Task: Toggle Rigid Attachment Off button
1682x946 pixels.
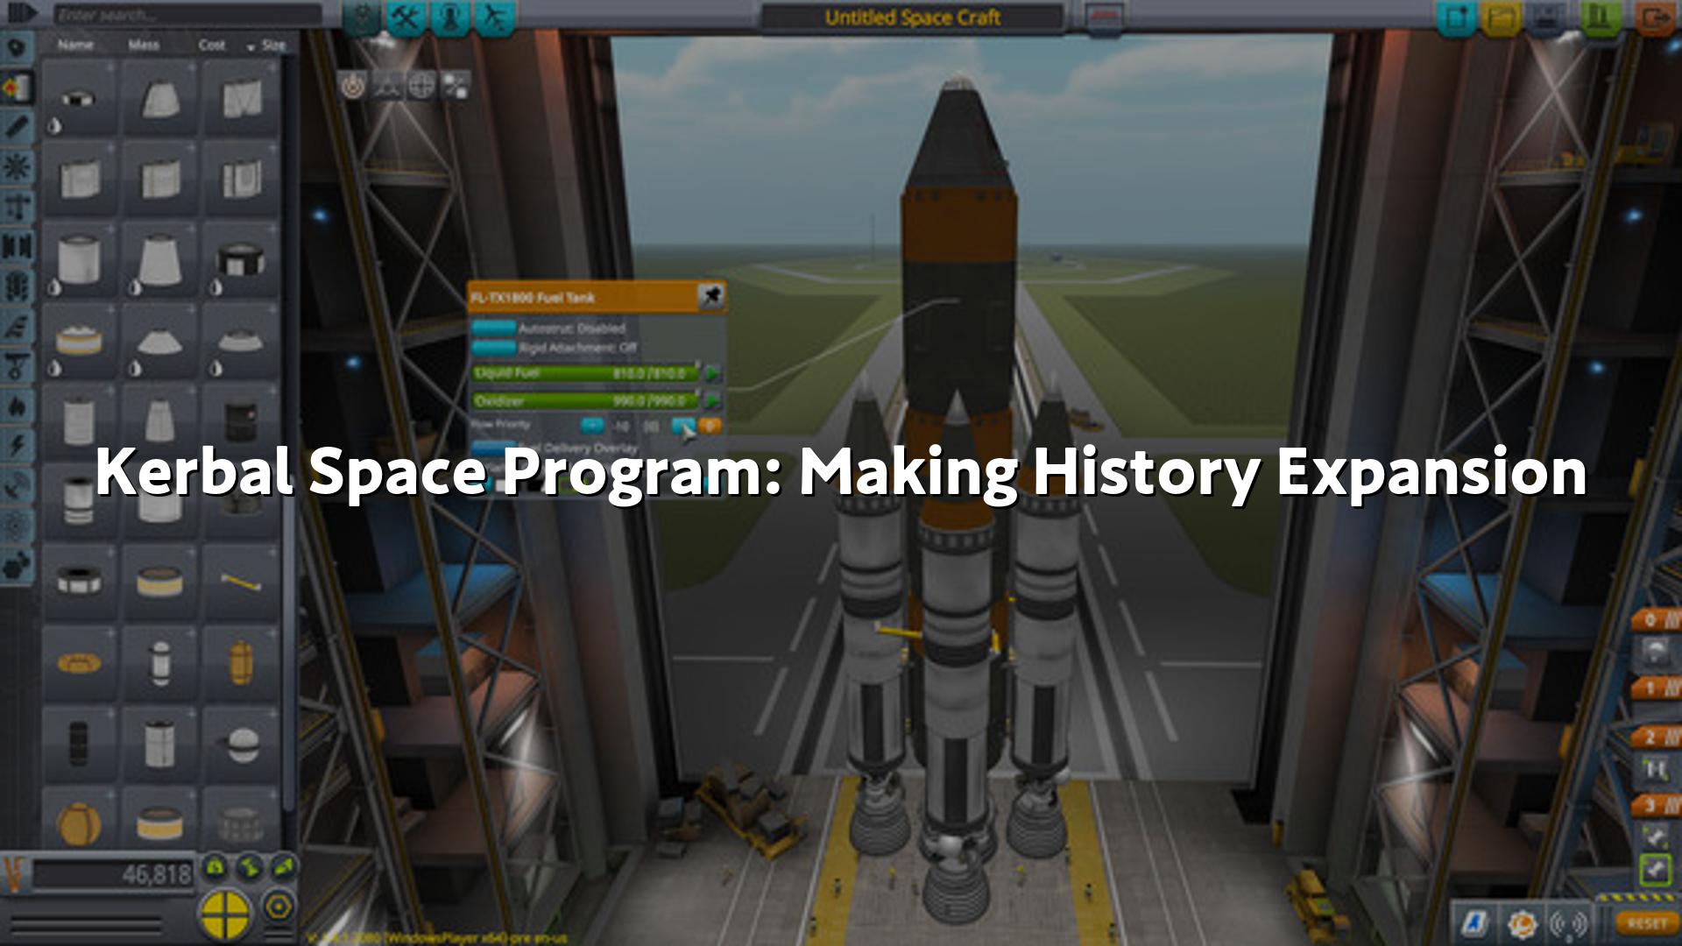Action: coord(494,348)
